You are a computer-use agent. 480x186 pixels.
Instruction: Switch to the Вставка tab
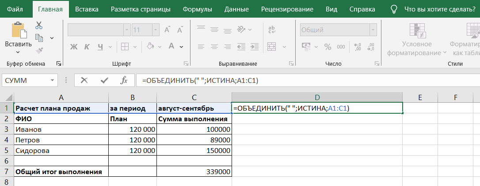(87, 9)
